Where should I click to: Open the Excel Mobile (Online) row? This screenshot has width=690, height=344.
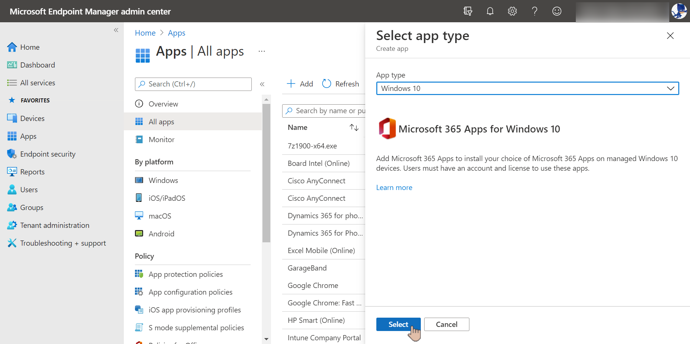click(x=323, y=250)
